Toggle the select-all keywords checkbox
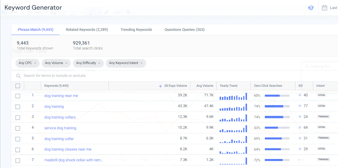 (x=18, y=86)
